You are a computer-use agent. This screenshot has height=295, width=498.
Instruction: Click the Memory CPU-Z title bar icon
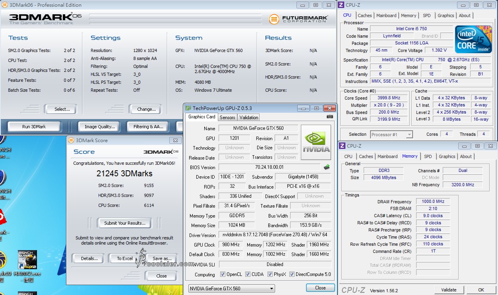pyautogui.click(x=343, y=146)
